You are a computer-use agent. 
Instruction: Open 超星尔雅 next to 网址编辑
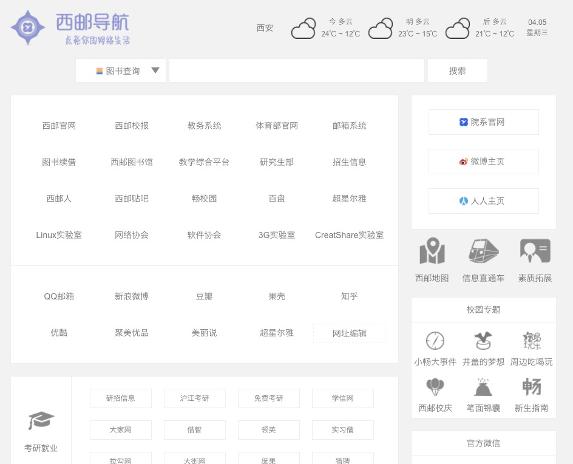point(277,333)
